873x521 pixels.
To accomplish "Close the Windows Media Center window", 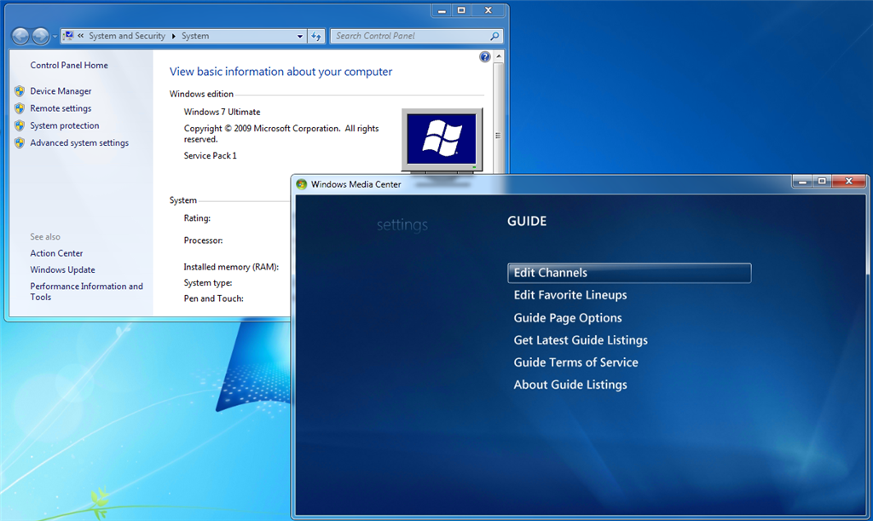I will coord(848,182).
